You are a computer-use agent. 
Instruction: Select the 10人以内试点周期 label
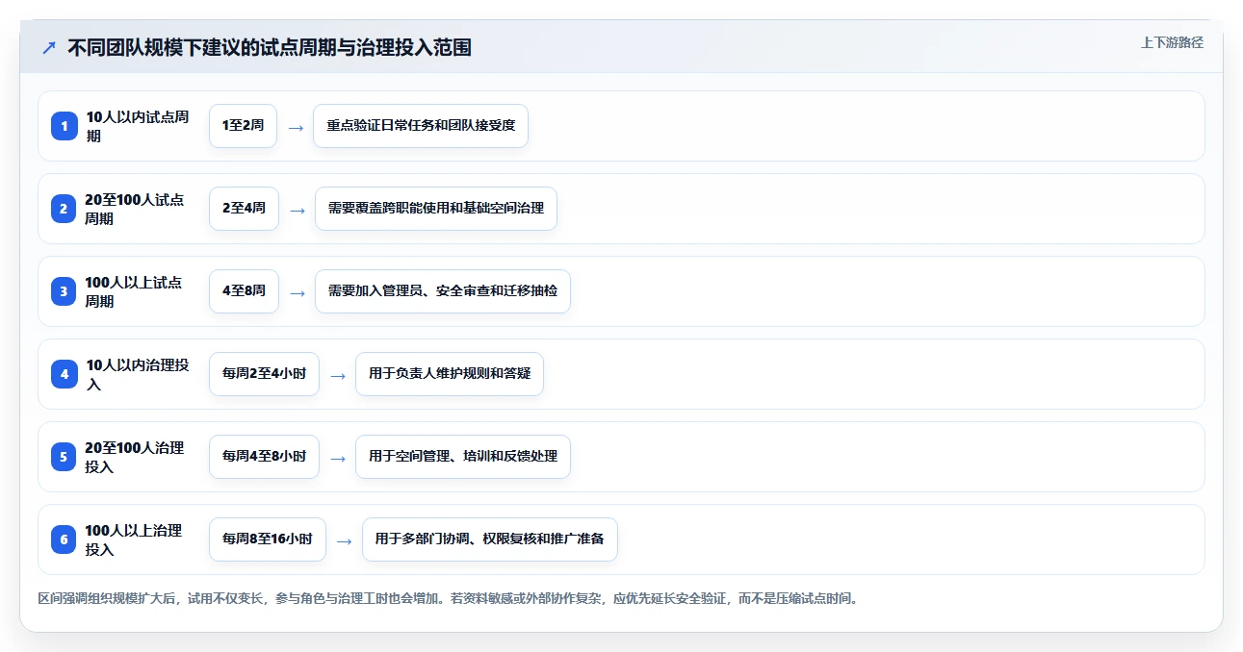point(138,126)
